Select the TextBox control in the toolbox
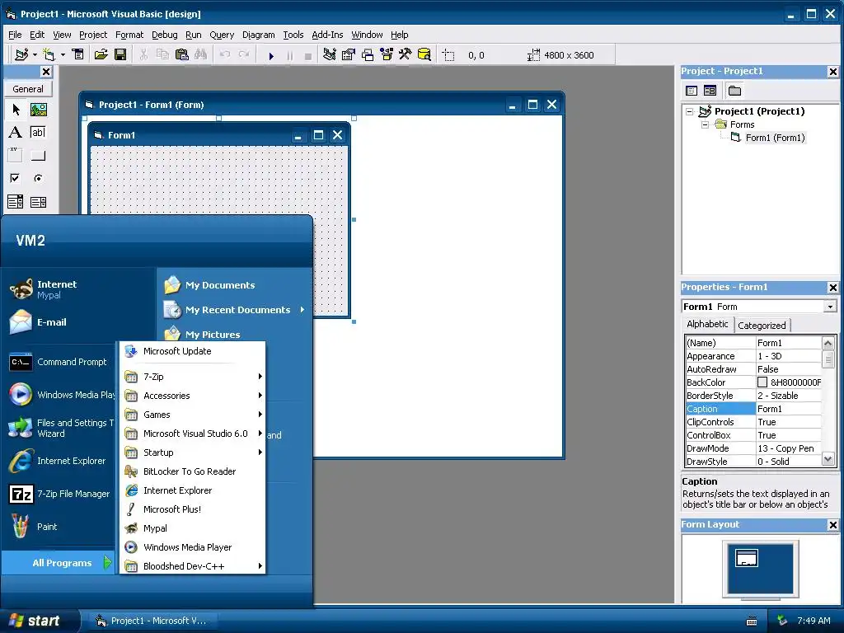The height and width of the screenshot is (633, 844). 38,133
